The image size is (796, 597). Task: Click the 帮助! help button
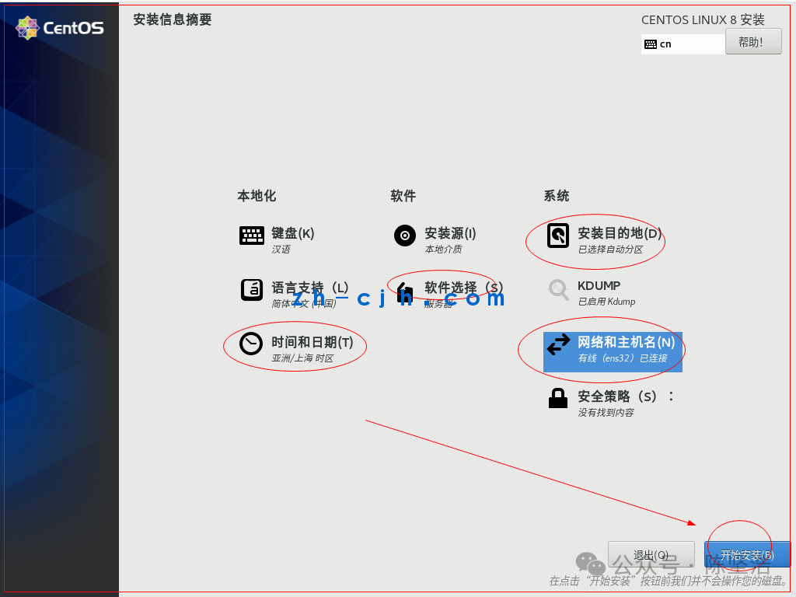[x=752, y=42]
